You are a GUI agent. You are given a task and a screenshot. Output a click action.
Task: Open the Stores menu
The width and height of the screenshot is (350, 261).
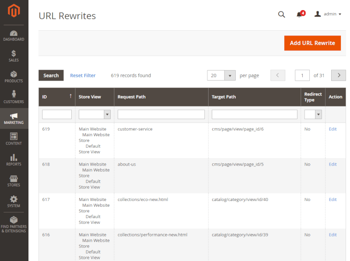(14, 180)
